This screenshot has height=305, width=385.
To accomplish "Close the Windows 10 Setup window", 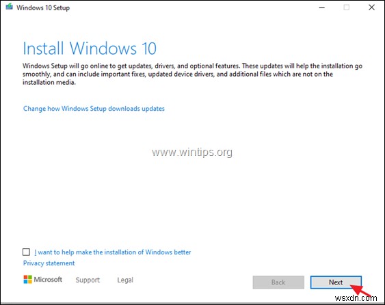I will [x=372, y=8].
